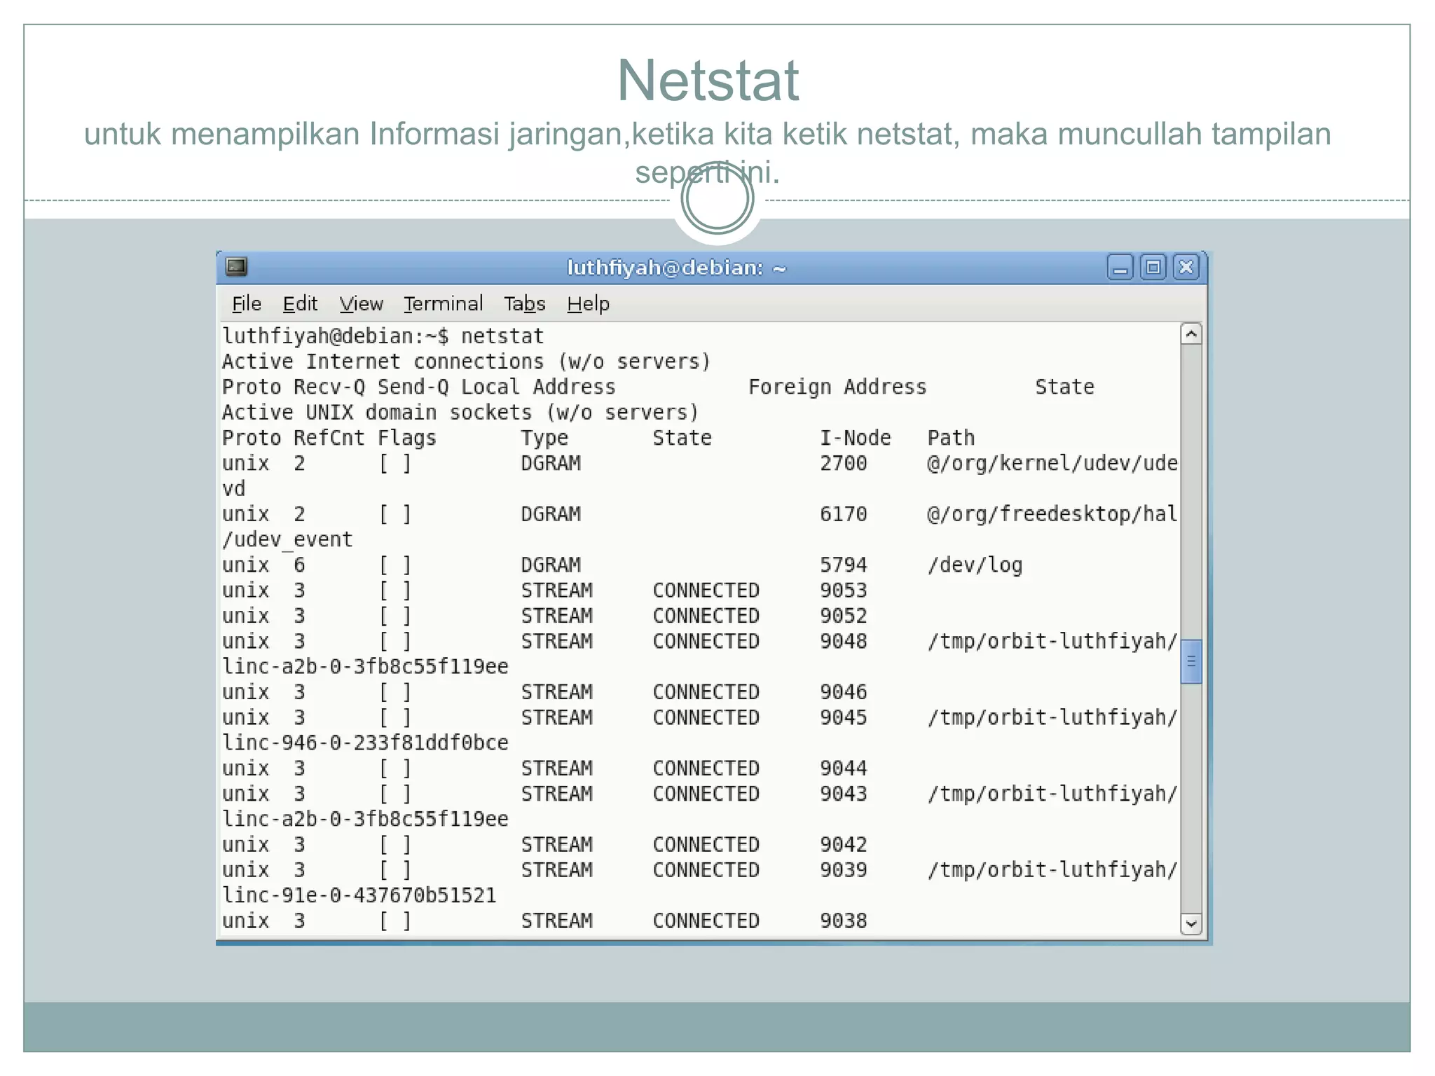
Task: Click I-Node value 9052
Action: pos(844,616)
